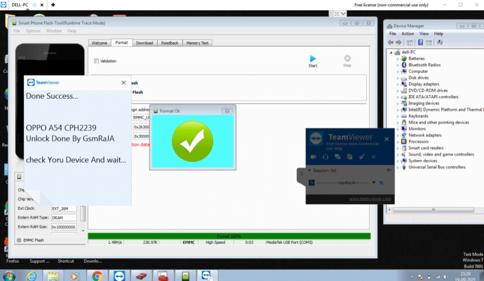
Task: Switch to Flash Tool green taskbar icon
Action: coord(185,276)
